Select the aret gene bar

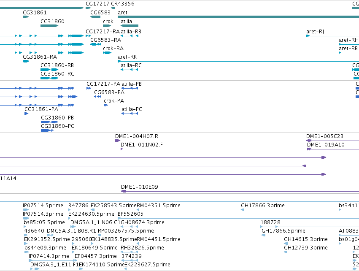[238, 17]
